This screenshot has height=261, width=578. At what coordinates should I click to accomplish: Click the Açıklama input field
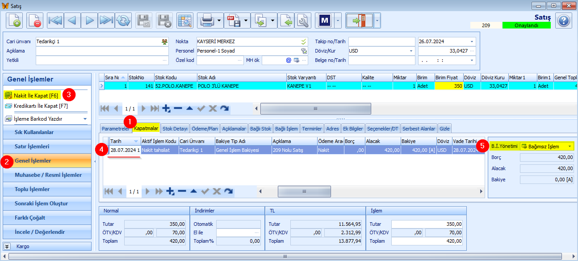tap(102, 51)
